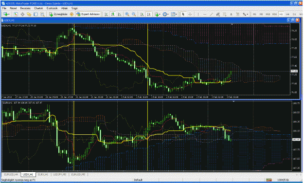
Task: Click the Arrows symbols tool icon
Action: click(x=244, y=14)
